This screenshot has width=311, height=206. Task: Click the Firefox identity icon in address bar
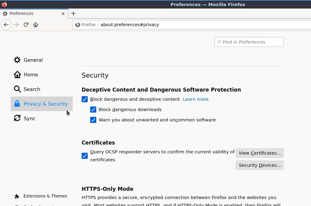click(x=78, y=25)
